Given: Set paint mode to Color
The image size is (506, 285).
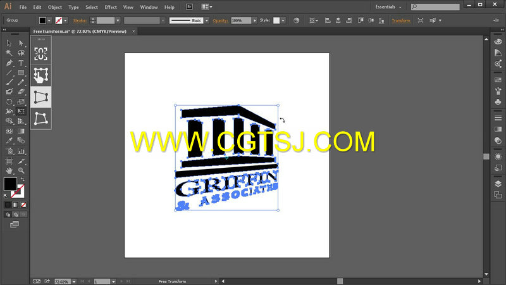Looking at the screenshot, I should click(x=8, y=205).
